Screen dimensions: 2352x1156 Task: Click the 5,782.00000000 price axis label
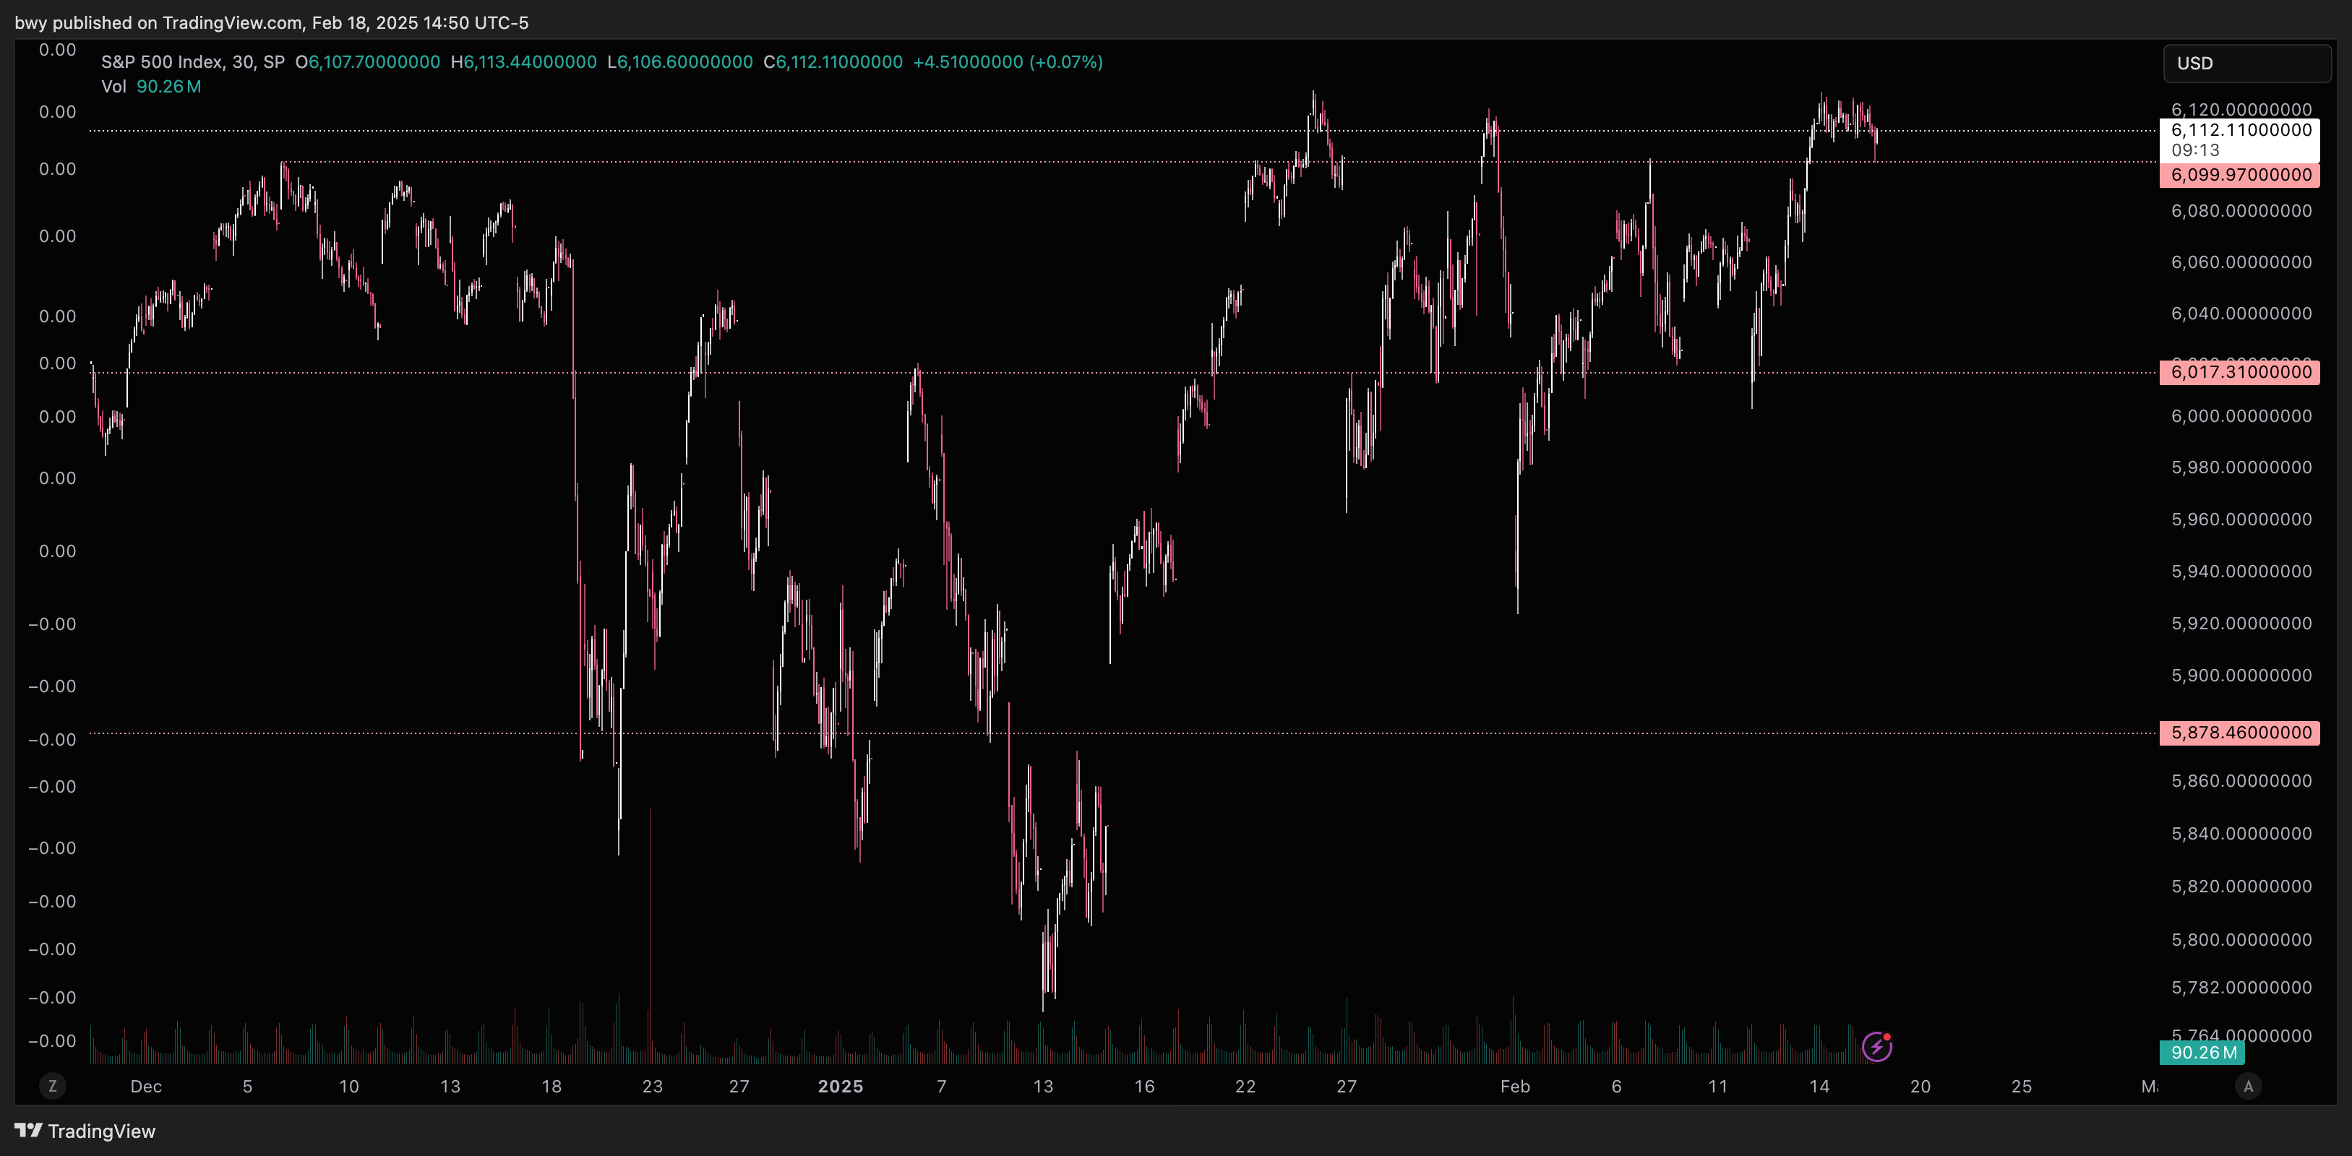(x=2241, y=987)
